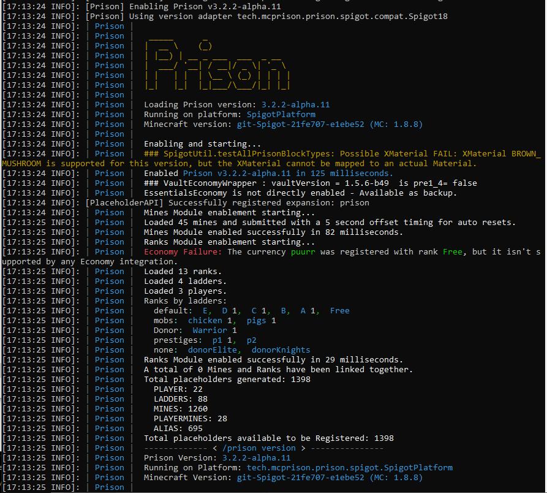Click the green rank name 'Free' in Economy Failure line
Screen dimensions: 547x493
(453, 252)
